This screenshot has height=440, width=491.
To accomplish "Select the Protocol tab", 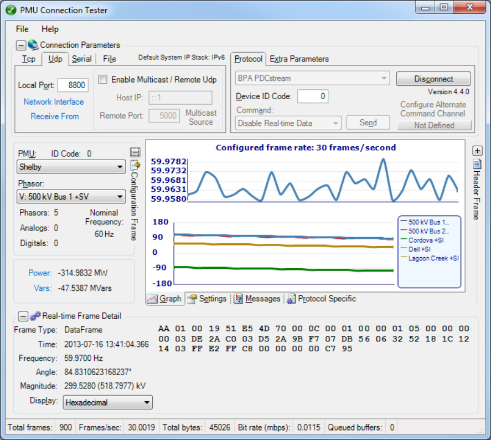I will (x=249, y=59).
